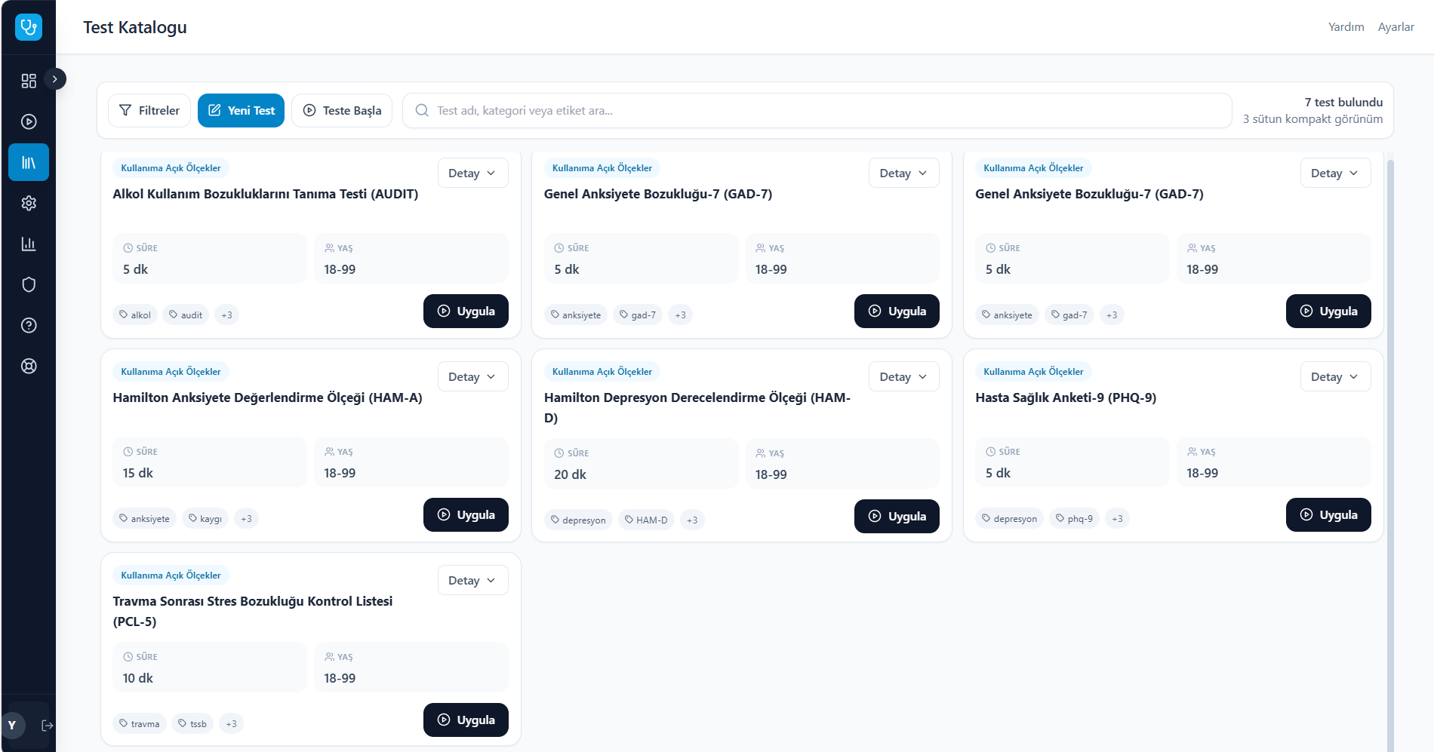The width and height of the screenshot is (1434, 752).
Task: Show more tags with +3 on HAM-D card
Action: [x=692, y=520]
